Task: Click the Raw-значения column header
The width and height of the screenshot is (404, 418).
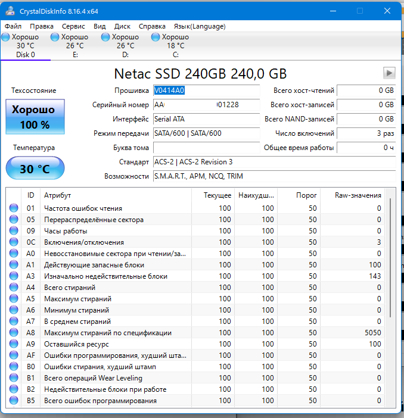Action: [x=353, y=195]
